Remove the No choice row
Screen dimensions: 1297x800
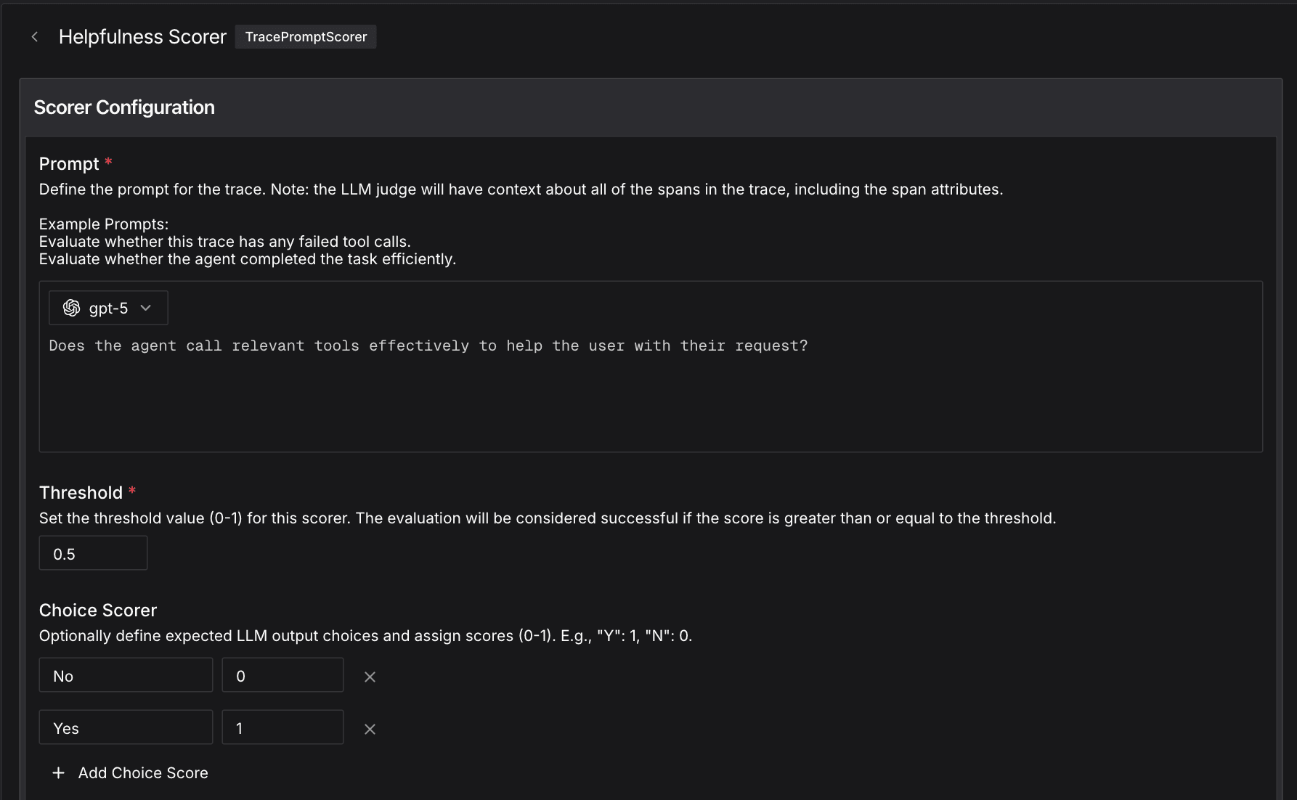point(370,677)
